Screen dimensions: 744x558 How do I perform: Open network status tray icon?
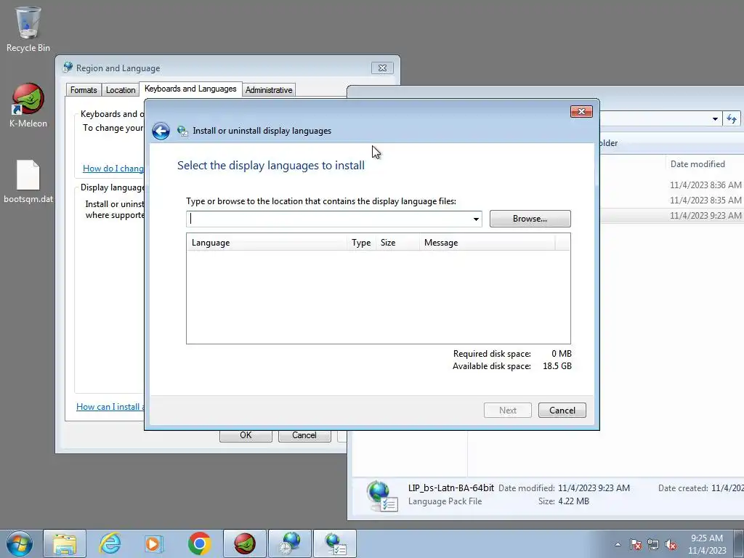pyautogui.click(x=653, y=544)
